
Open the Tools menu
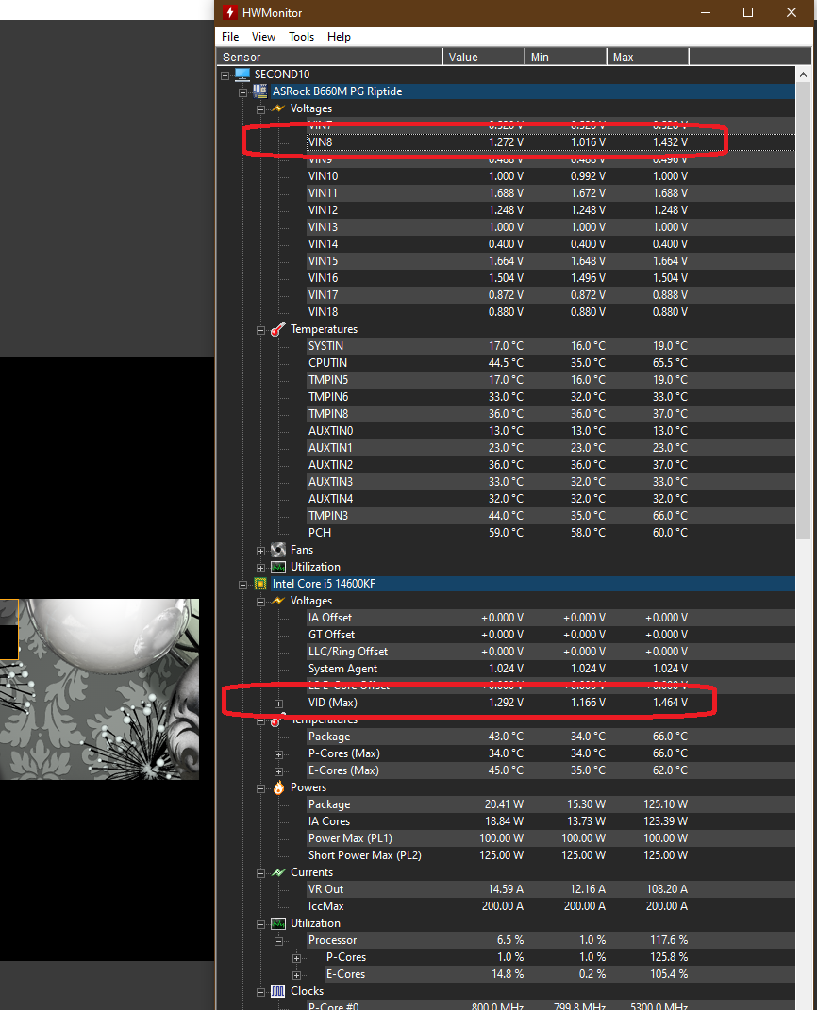[301, 37]
